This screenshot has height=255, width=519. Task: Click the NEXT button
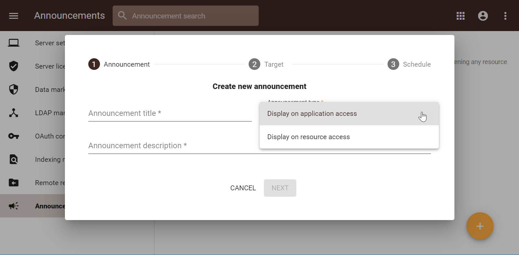[280, 188]
